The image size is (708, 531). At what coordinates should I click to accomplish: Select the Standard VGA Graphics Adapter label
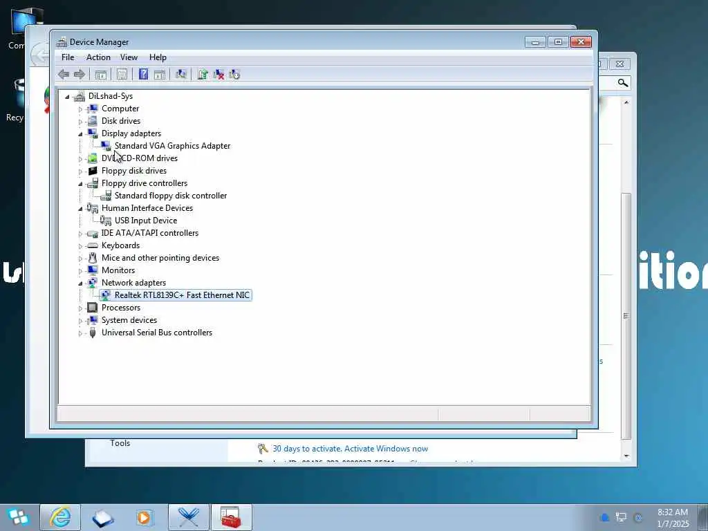(x=172, y=146)
